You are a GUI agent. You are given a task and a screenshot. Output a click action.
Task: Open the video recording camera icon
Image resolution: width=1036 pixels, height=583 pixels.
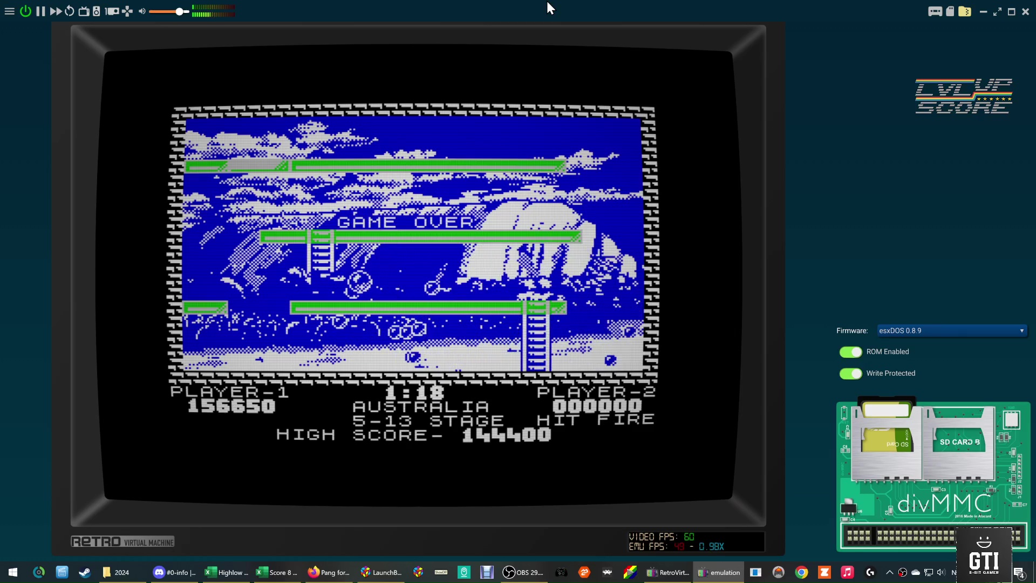pos(112,11)
